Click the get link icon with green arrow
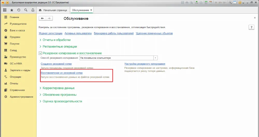259x137 pixels. pos(197,3)
